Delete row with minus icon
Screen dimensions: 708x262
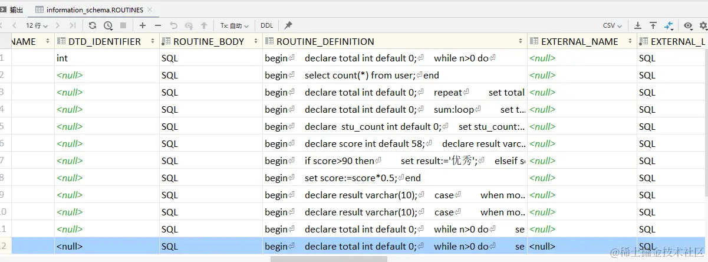[x=158, y=25]
